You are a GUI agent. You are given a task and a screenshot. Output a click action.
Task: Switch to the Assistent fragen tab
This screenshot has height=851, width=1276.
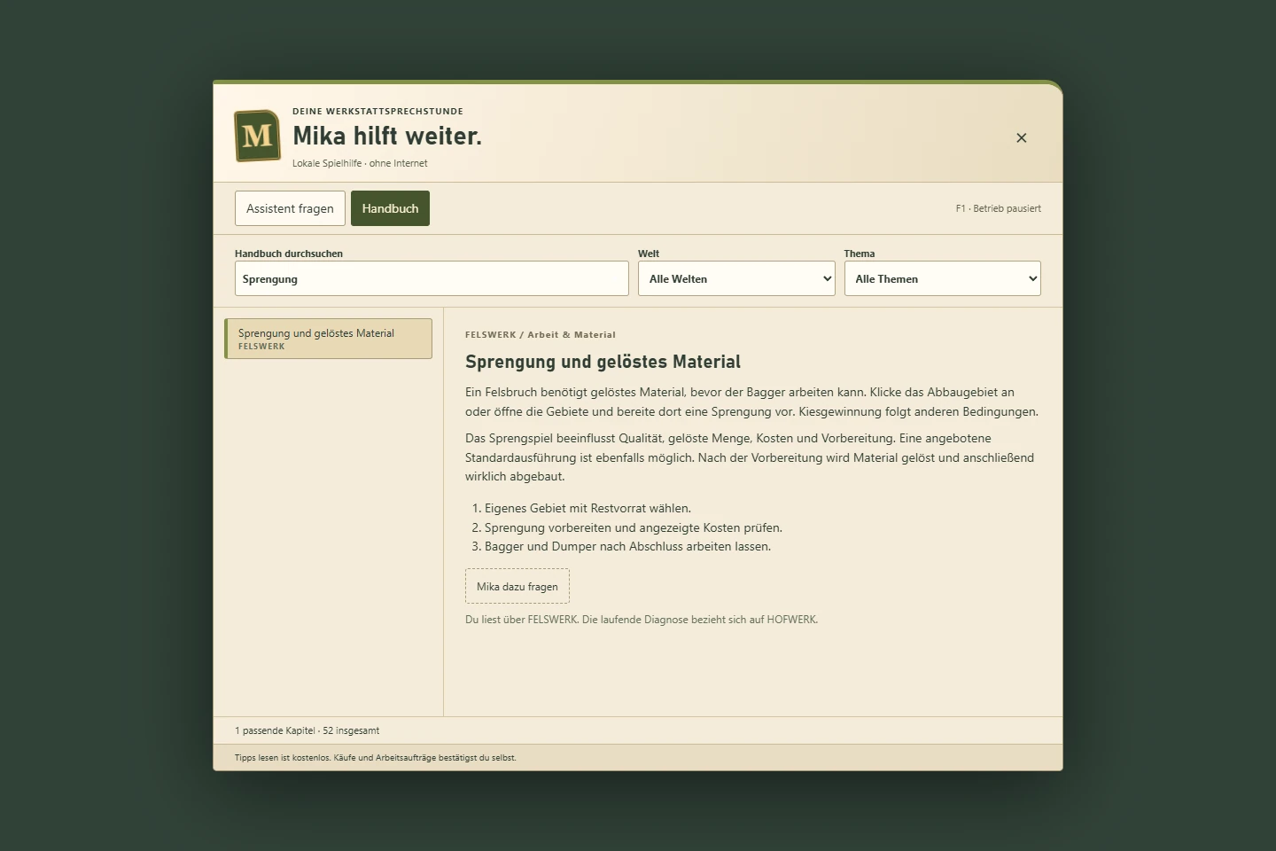pos(290,208)
